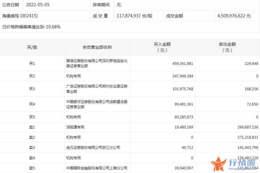Click the 日价格跌幅偏离值达到-10.68% note
Viewport: 260px width, 173px height.
click(31, 27)
